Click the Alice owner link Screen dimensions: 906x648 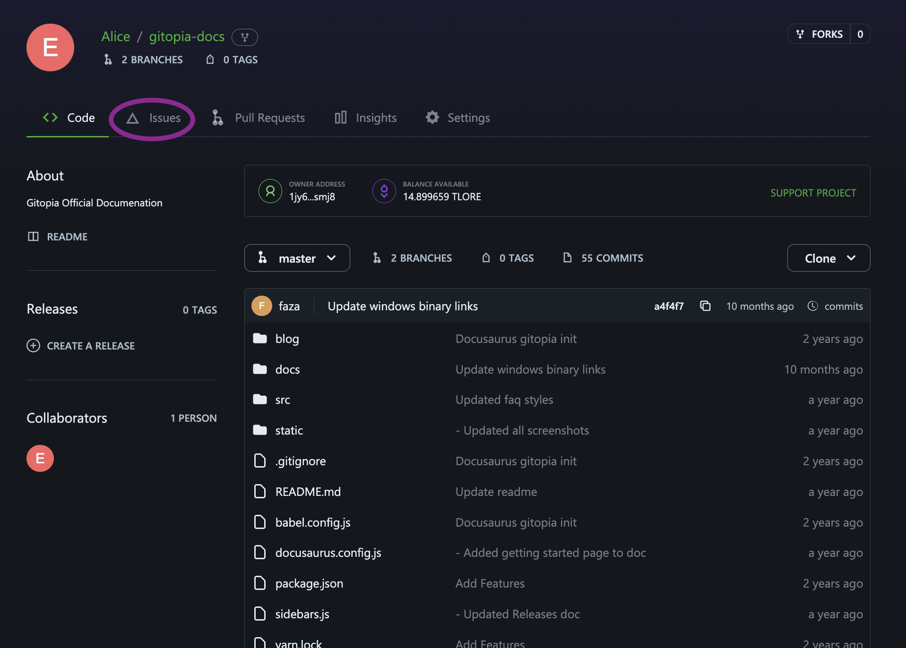(x=116, y=36)
